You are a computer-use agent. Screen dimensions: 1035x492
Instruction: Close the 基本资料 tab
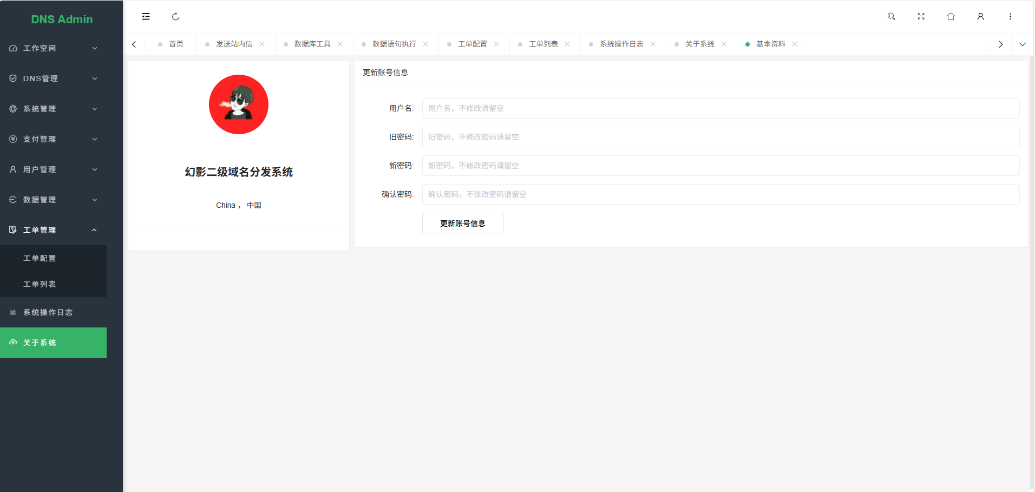795,44
